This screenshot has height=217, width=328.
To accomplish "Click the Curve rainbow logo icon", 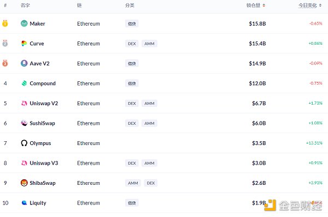I will 24,44.
